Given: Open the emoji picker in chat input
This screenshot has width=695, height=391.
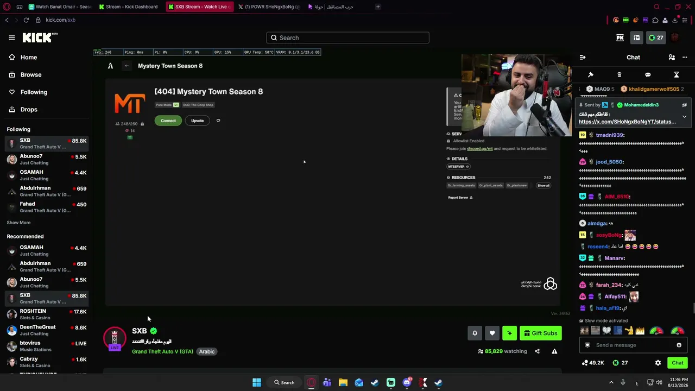Looking at the screenshot, I should point(679,345).
